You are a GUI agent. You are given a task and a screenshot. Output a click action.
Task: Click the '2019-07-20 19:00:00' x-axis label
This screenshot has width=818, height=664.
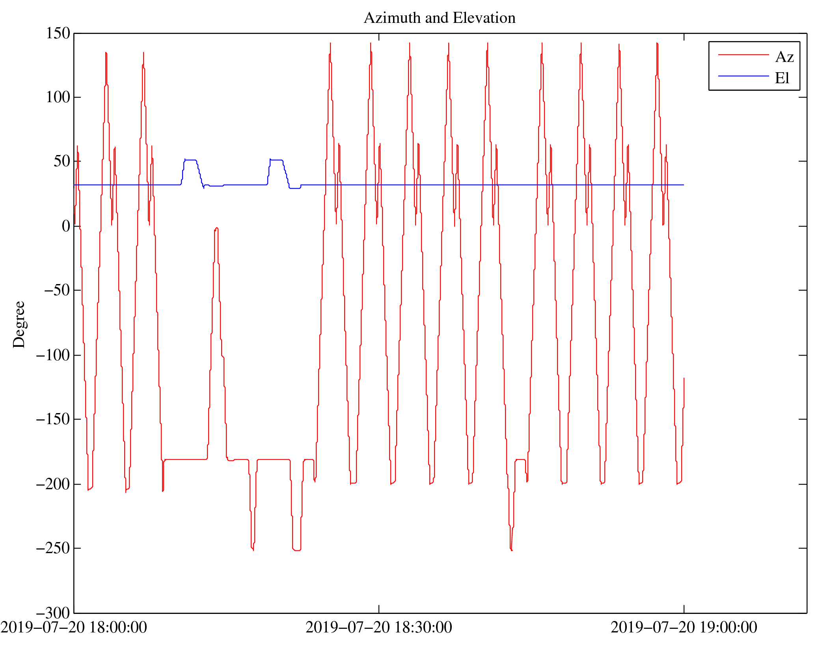(x=684, y=628)
